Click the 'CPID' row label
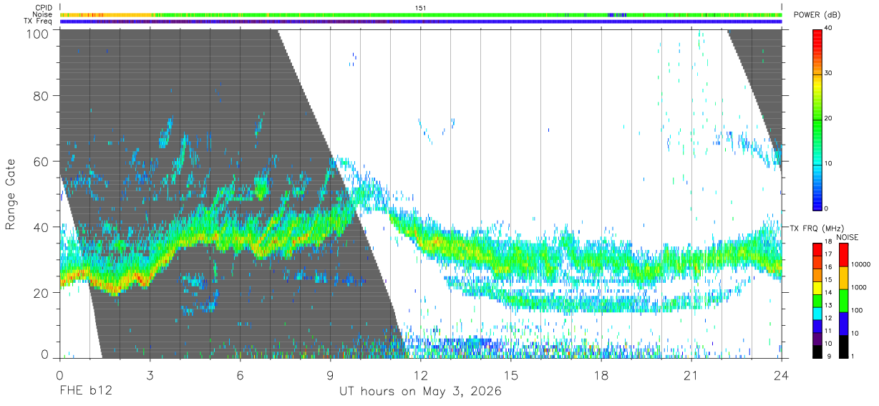The image size is (879, 406). pyautogui.click(x=44, y=7)
